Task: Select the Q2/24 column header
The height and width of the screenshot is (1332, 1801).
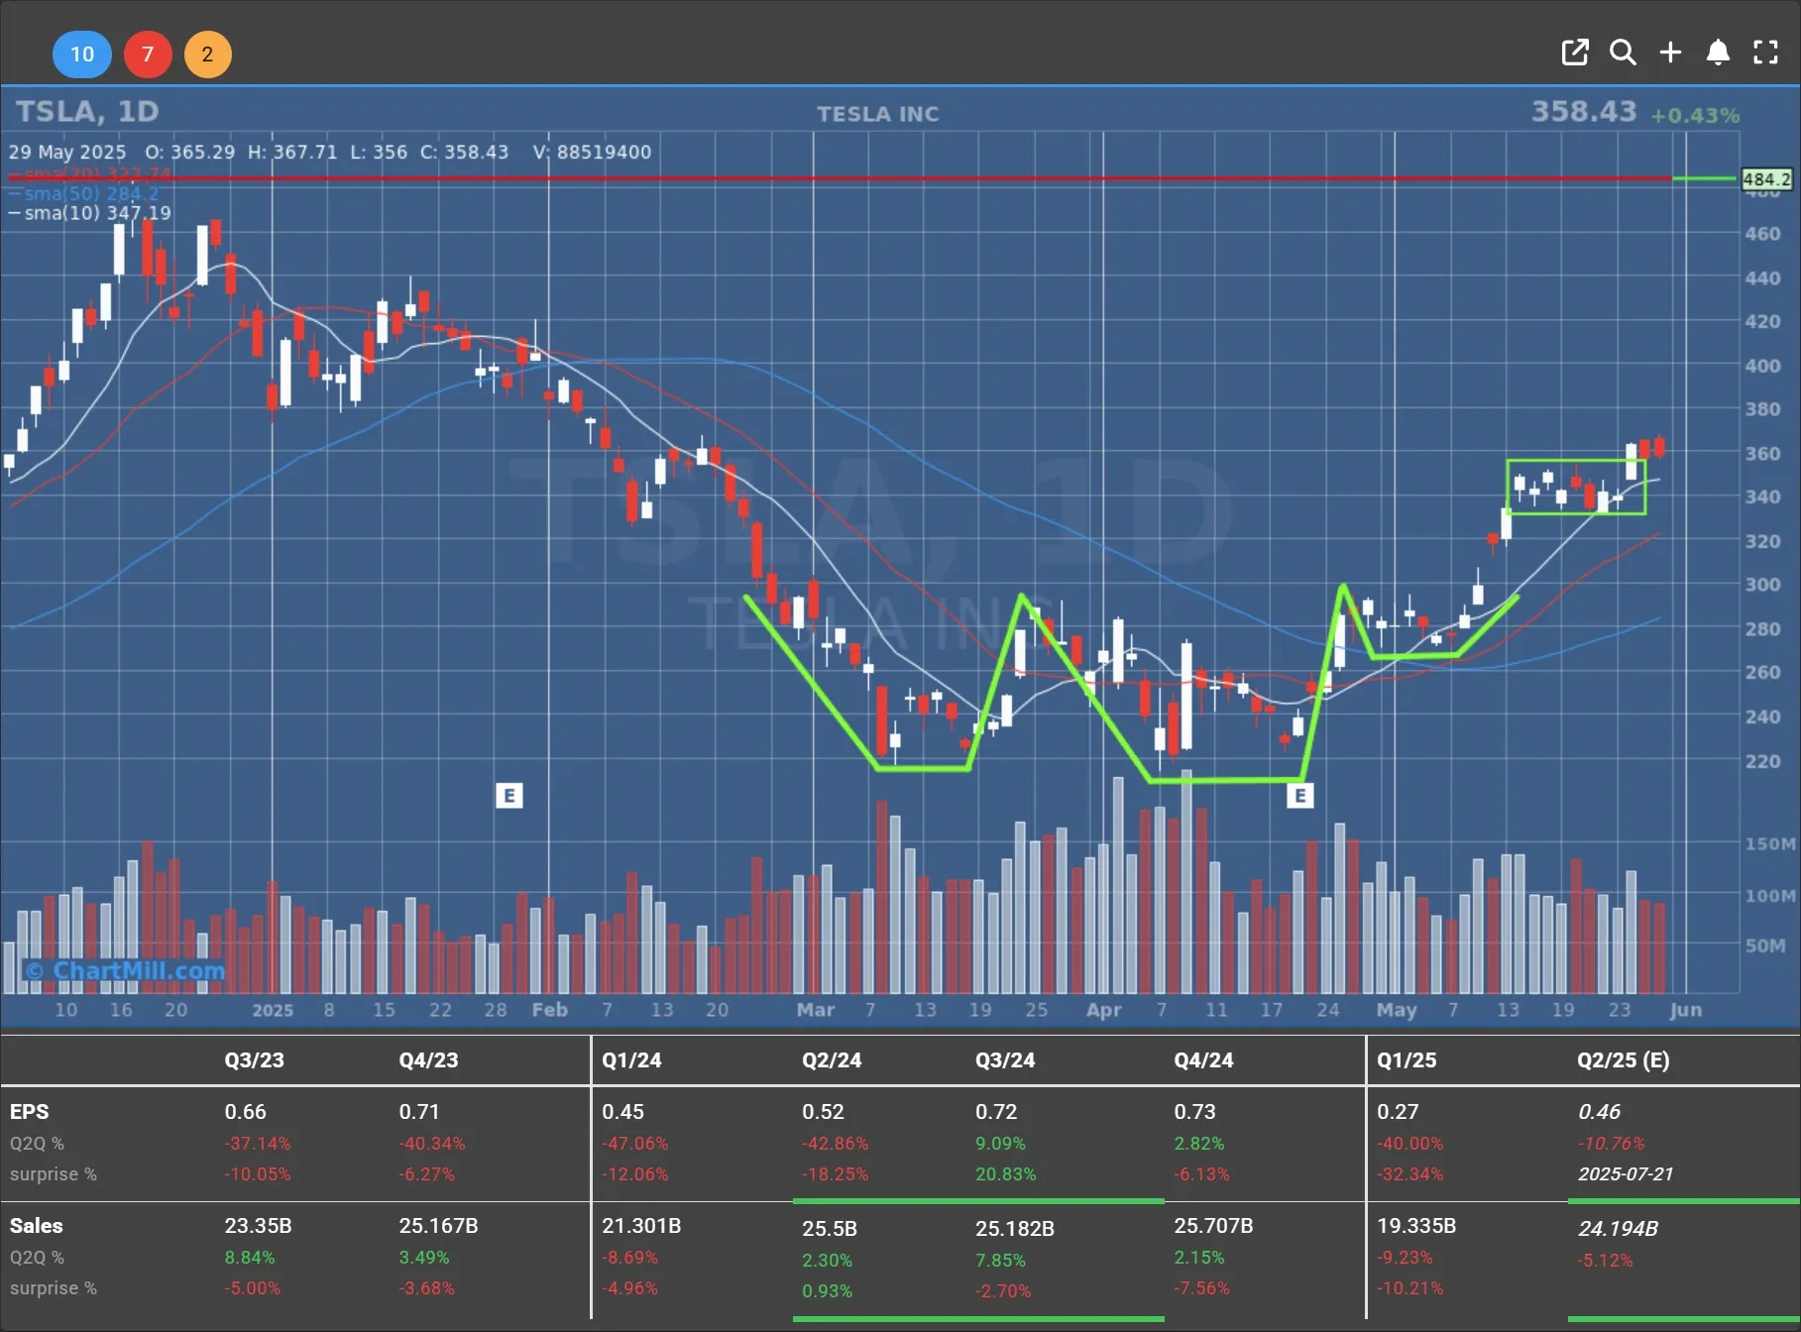Action: pos(832,1059)
